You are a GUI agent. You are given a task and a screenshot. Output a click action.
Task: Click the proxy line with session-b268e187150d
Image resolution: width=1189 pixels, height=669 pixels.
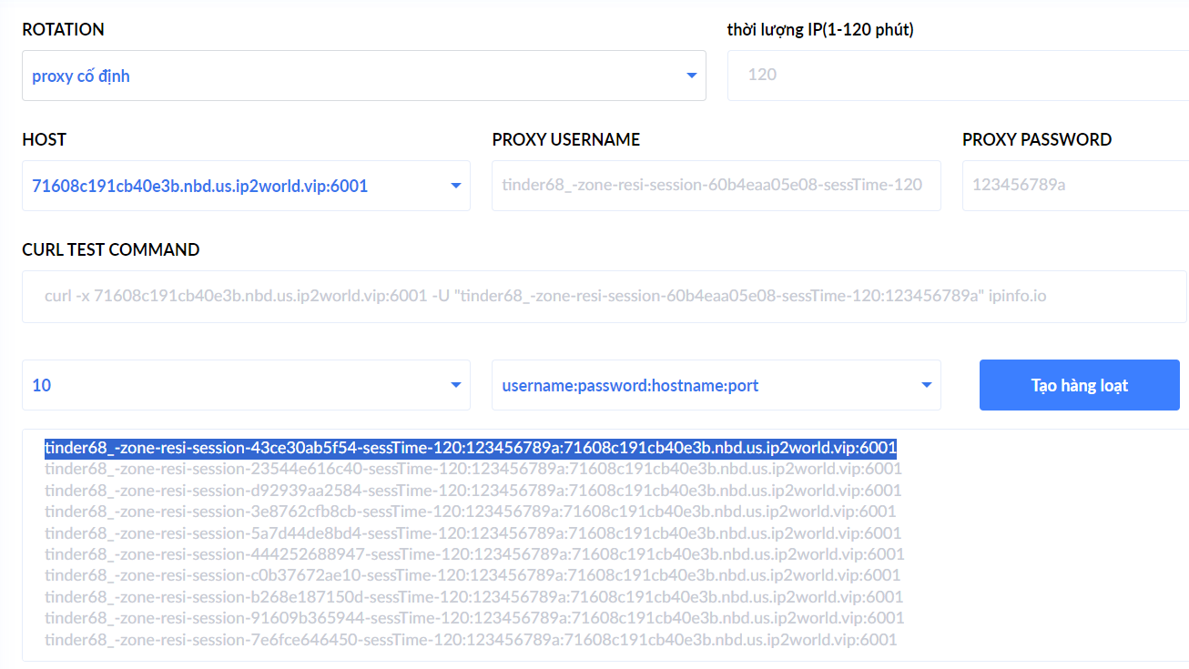click(x=474, y=597)
